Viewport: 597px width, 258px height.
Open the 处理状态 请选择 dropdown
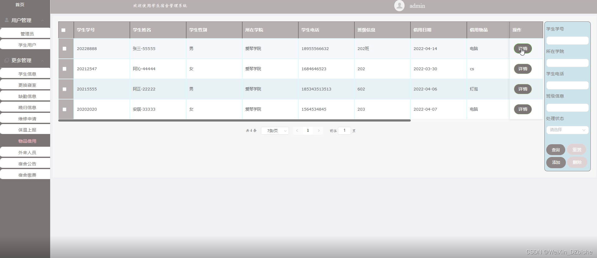(x=567, y=130)
